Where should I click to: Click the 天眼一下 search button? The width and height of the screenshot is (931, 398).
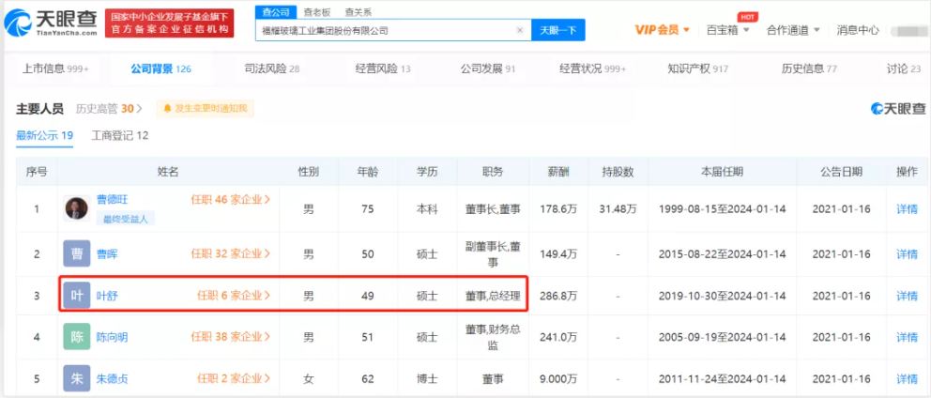(x=558, y=30)
